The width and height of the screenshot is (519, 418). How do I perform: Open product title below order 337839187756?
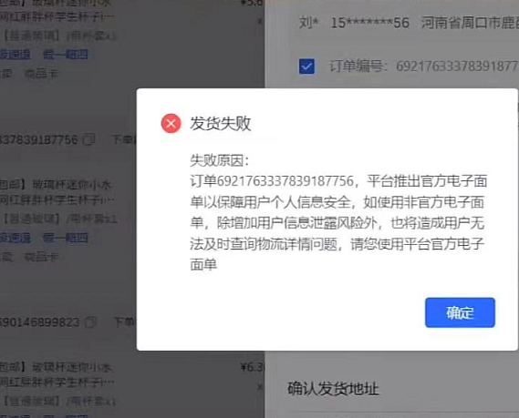[x=57, y=192]
